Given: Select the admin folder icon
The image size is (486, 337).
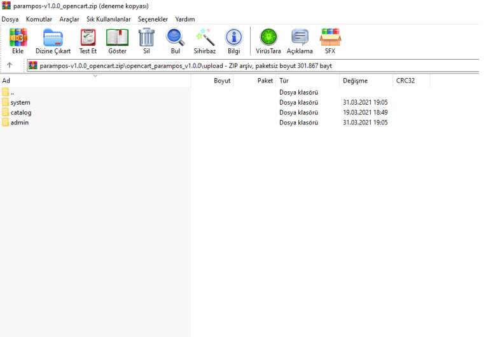Looking at the screenshot, I should coord(5,122).
